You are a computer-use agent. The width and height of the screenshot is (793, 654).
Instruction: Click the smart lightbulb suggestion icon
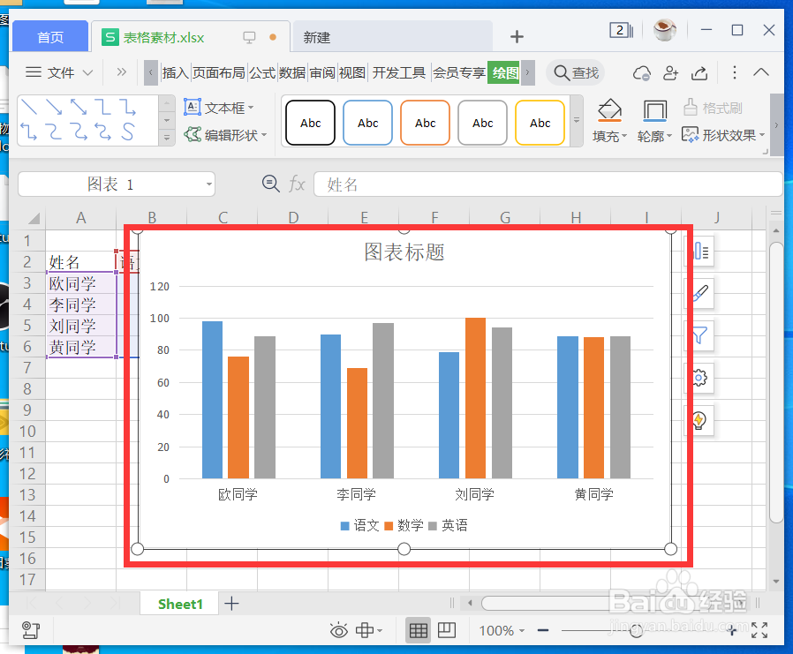point(699,421)
